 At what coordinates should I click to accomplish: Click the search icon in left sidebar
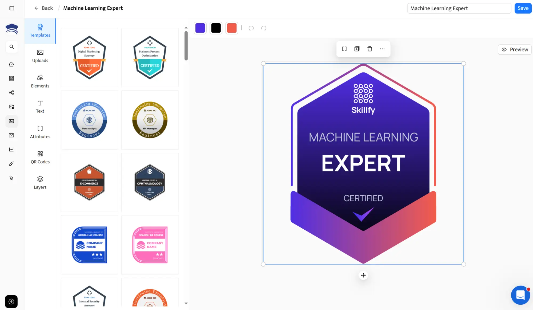tap(11, 47)
